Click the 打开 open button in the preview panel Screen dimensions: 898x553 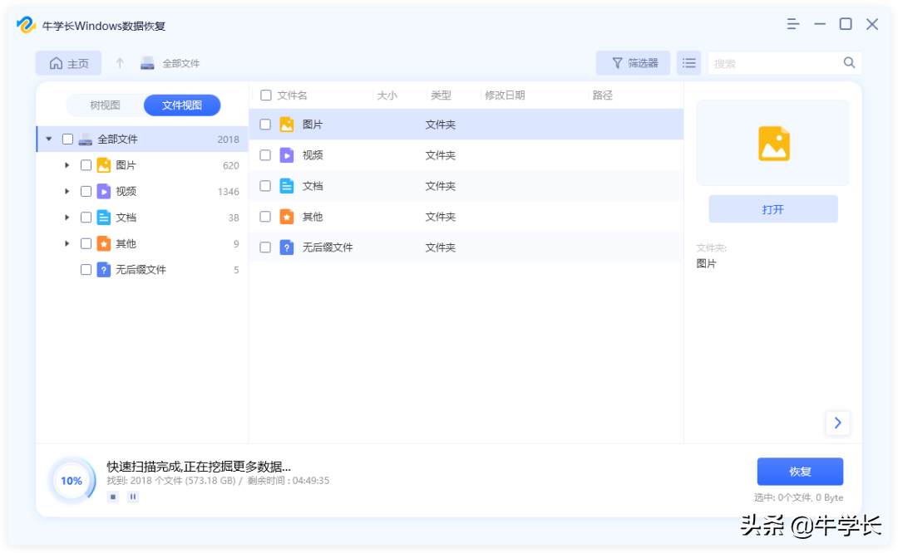pos(772,209)
